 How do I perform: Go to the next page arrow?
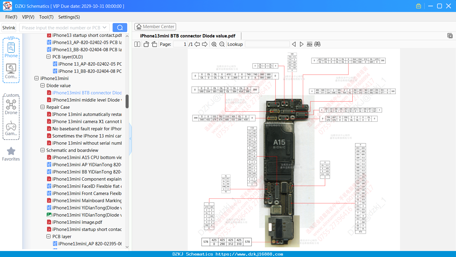click(205, 44)
